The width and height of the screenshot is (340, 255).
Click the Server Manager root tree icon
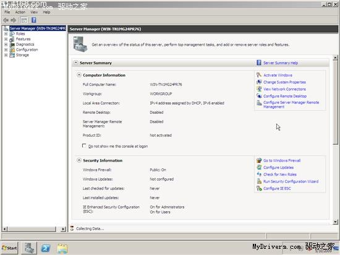point(6,28)
